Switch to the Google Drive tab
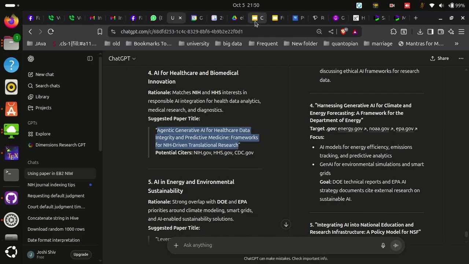This screenshot has width=469, height=264. [237, 18]
